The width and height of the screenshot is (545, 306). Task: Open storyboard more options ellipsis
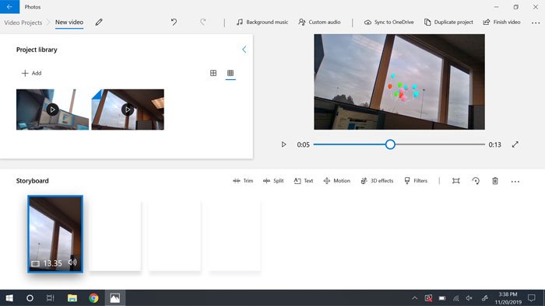coord(515,181)
